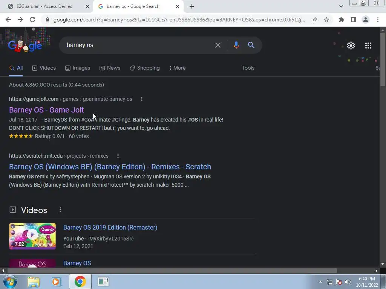The height and width of the screenshot is (289, 386).
Task: Open the Windows Start button
Action: point(10,281)
